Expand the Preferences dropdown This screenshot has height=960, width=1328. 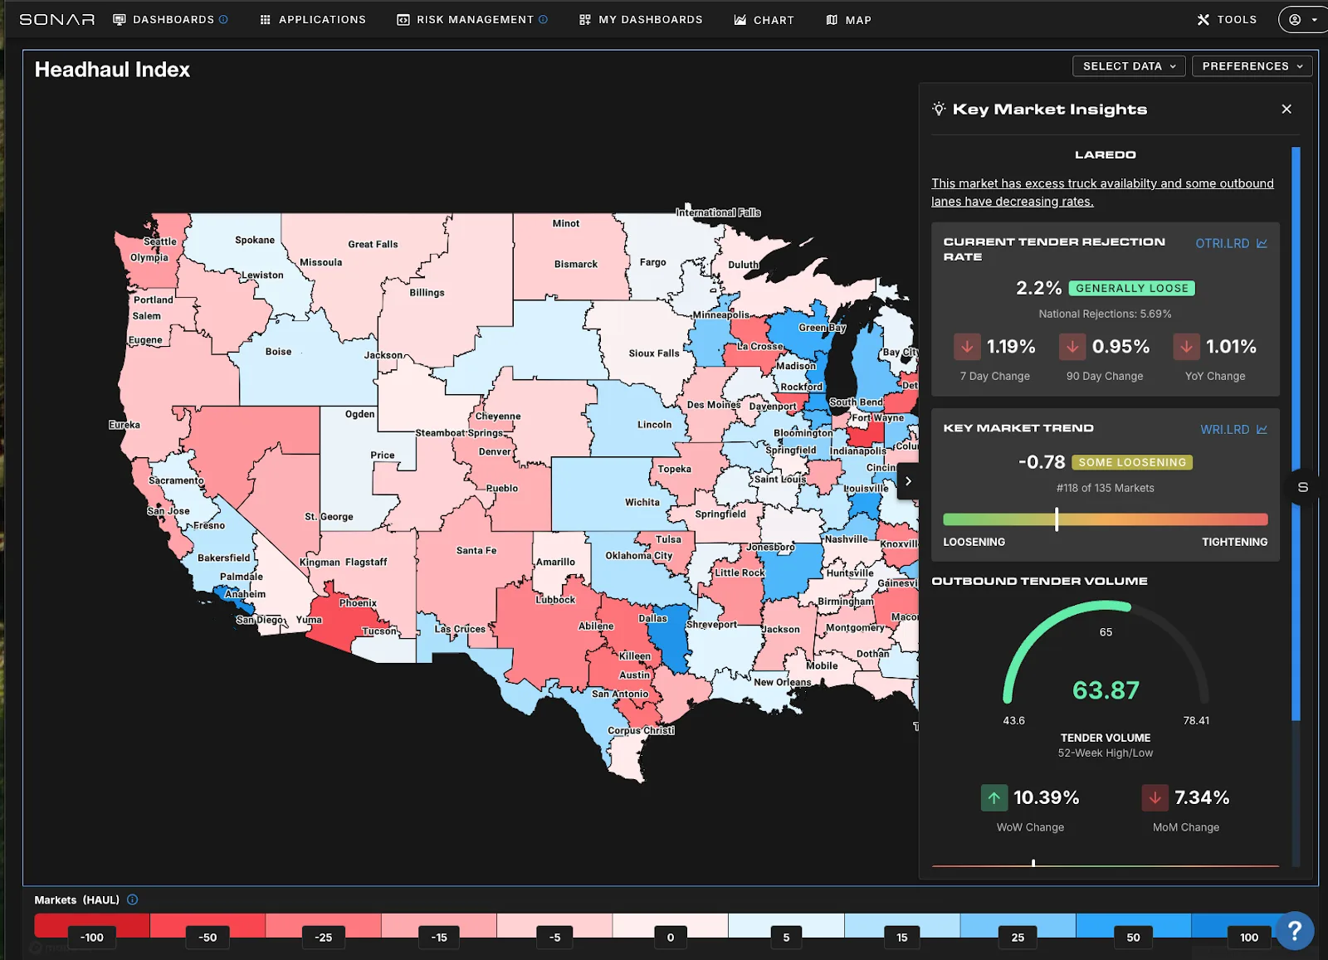click(1252, 66)
